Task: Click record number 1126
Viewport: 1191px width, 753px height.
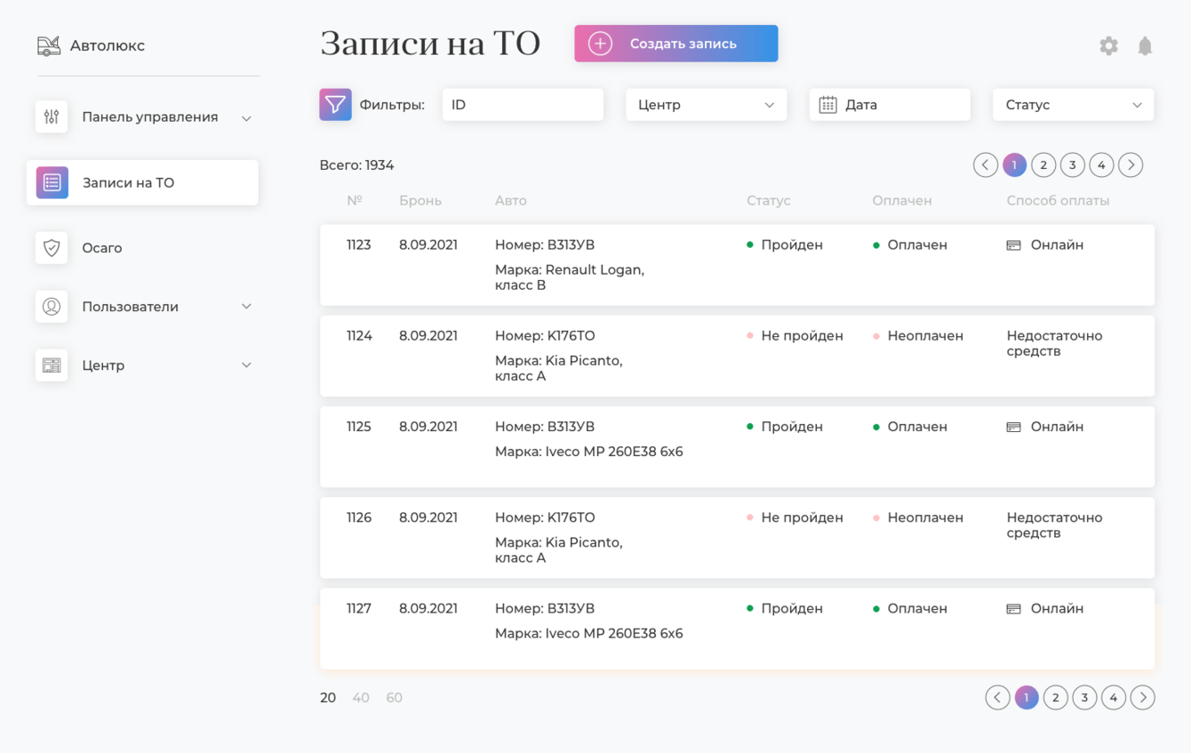Action: click(359, 517)
